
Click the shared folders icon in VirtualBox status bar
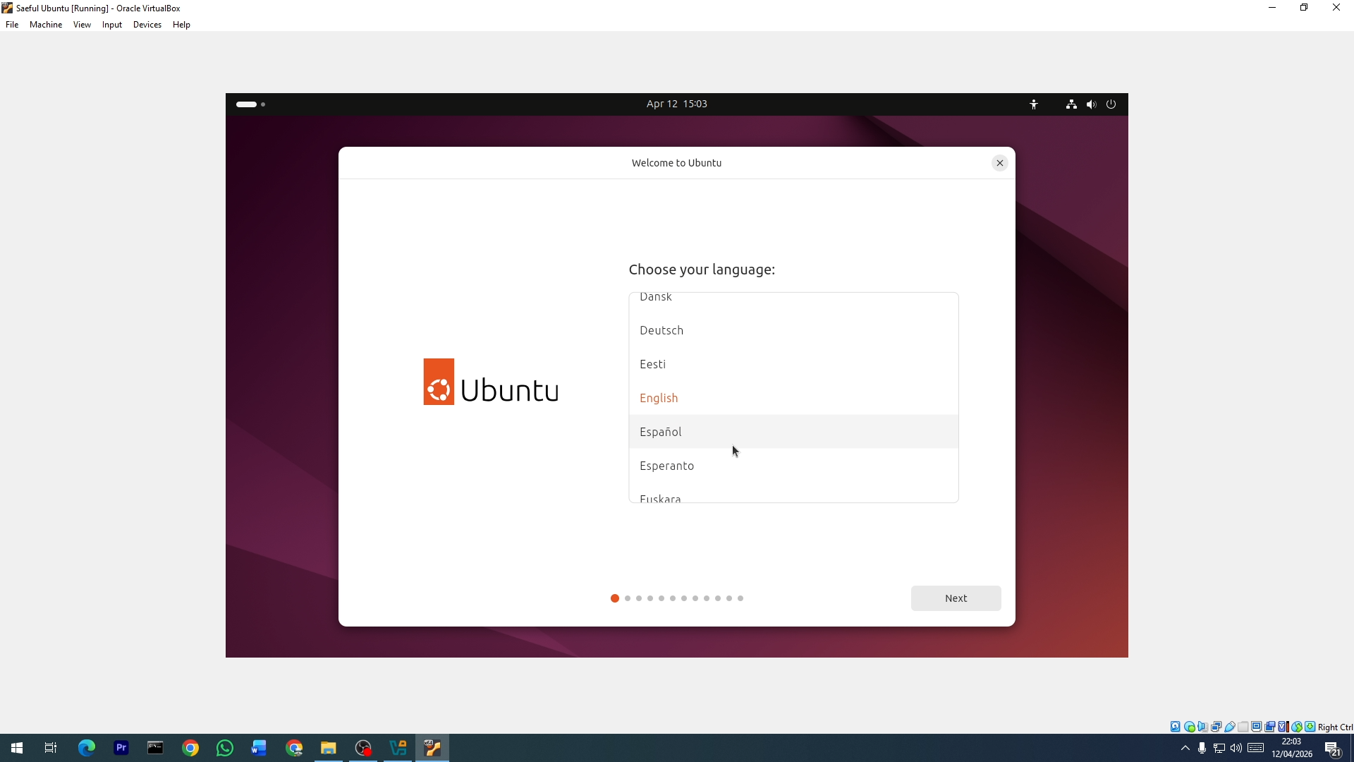(x=1243, y=727)
